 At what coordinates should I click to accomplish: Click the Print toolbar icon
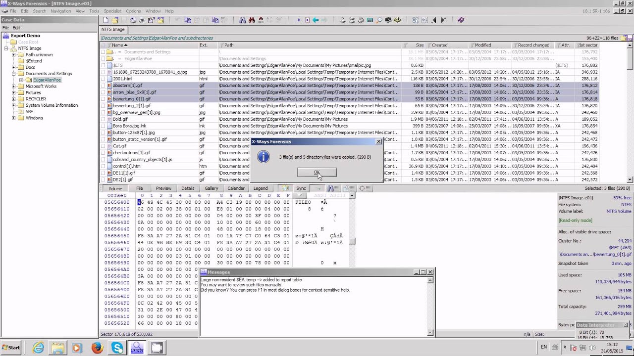142,20
